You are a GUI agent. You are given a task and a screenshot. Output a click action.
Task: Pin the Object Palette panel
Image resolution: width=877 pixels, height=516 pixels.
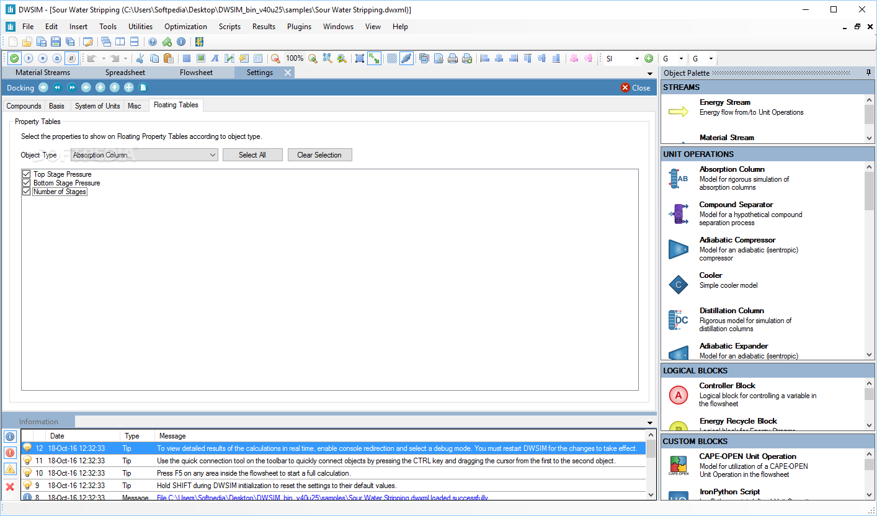[x=868, y=73]
